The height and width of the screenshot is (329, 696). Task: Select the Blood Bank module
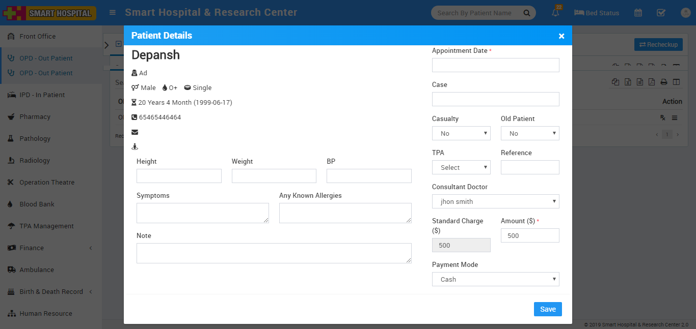(x=37, y=204)
